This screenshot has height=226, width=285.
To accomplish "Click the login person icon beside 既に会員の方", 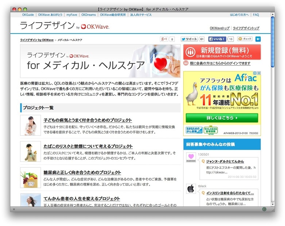I will point(186,63).
